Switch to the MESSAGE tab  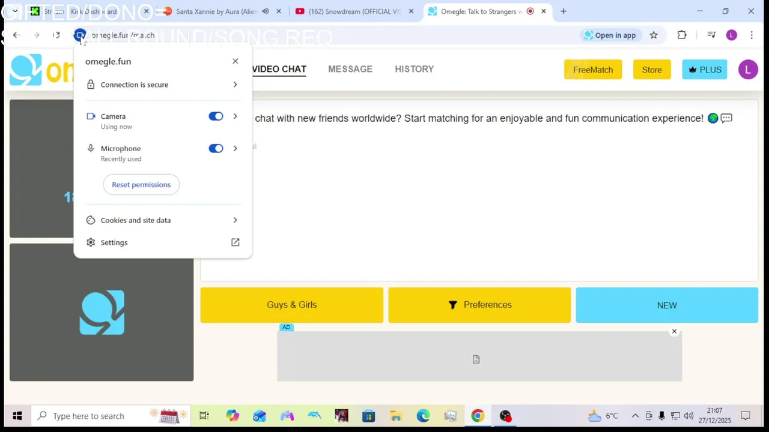point(350,69)
